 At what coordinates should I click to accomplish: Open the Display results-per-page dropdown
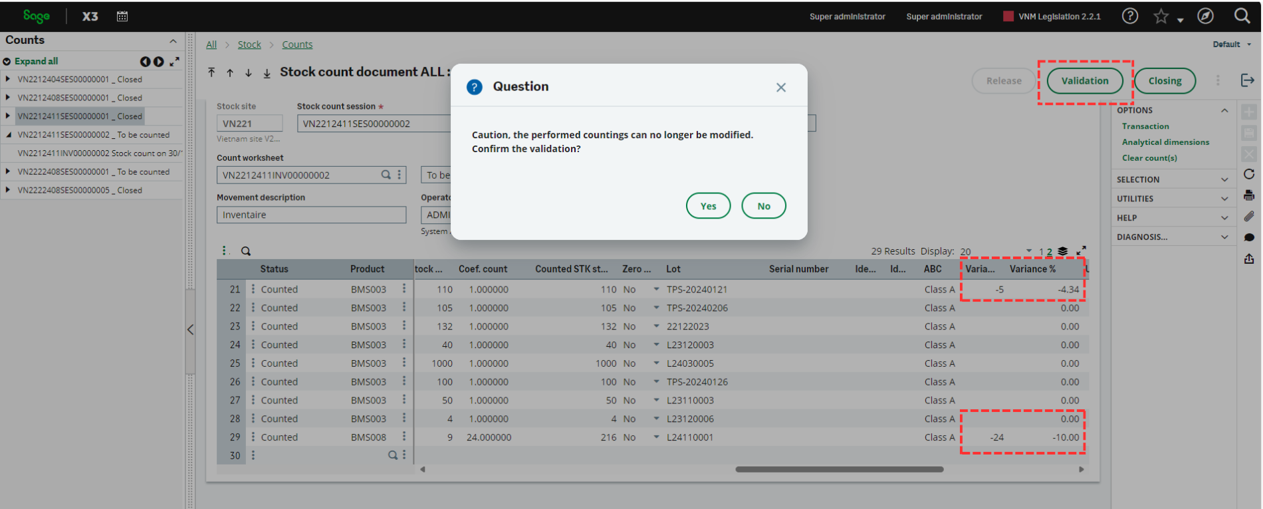pos(1029,251)
